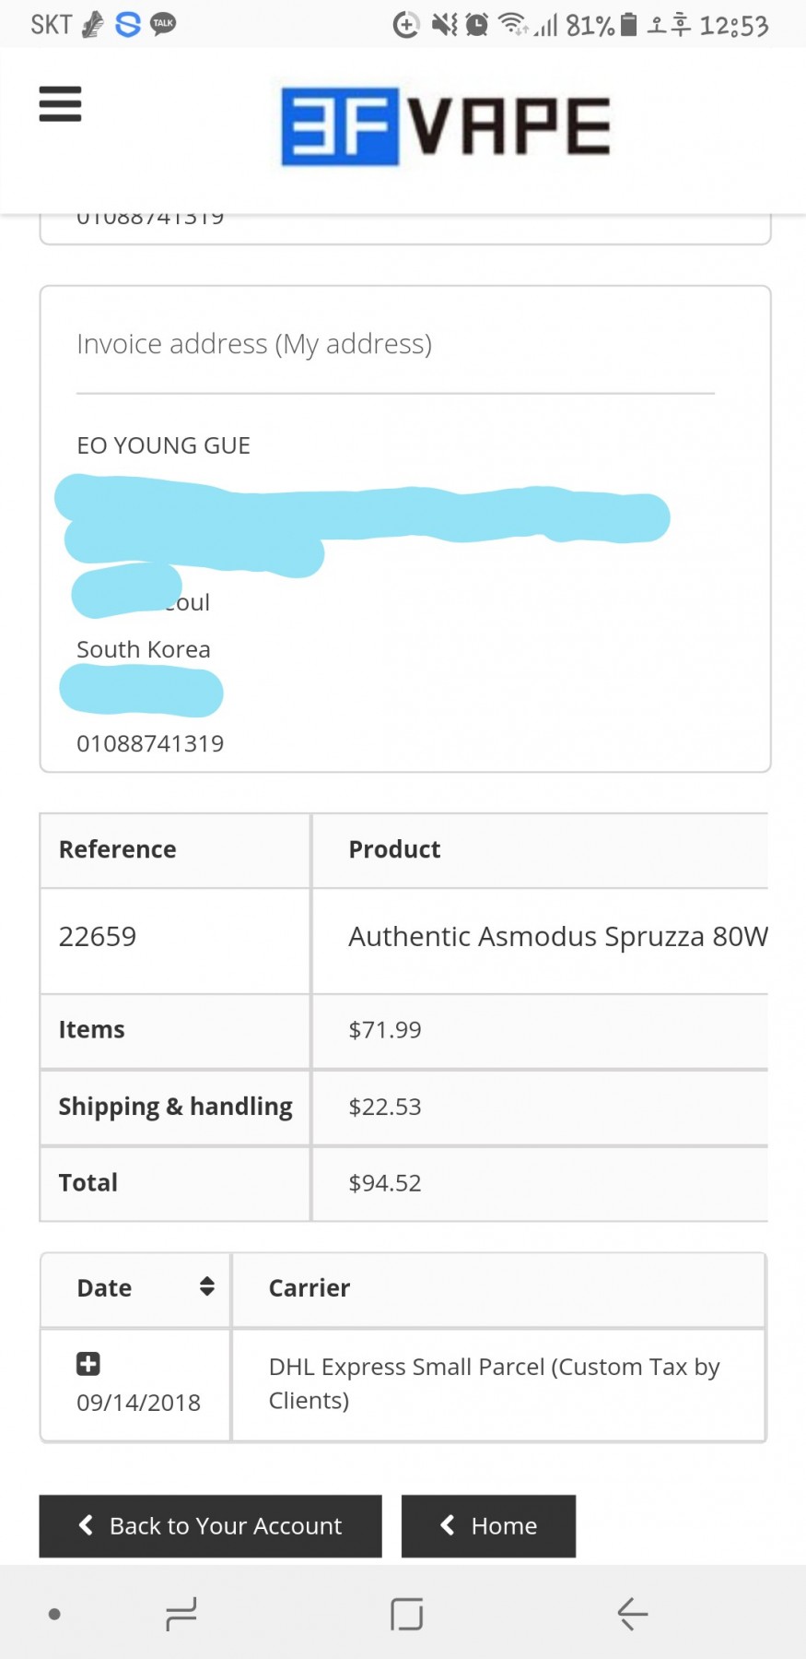Click the Carrier column header
The image size is (806, 1659).
(310, 1288)
